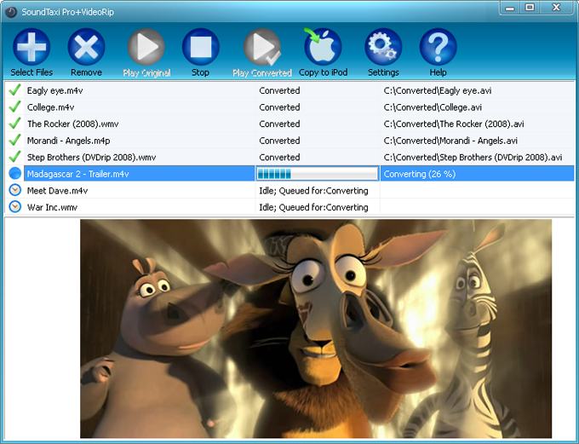Click output path for Step Brothers .avi

[473, 157]
